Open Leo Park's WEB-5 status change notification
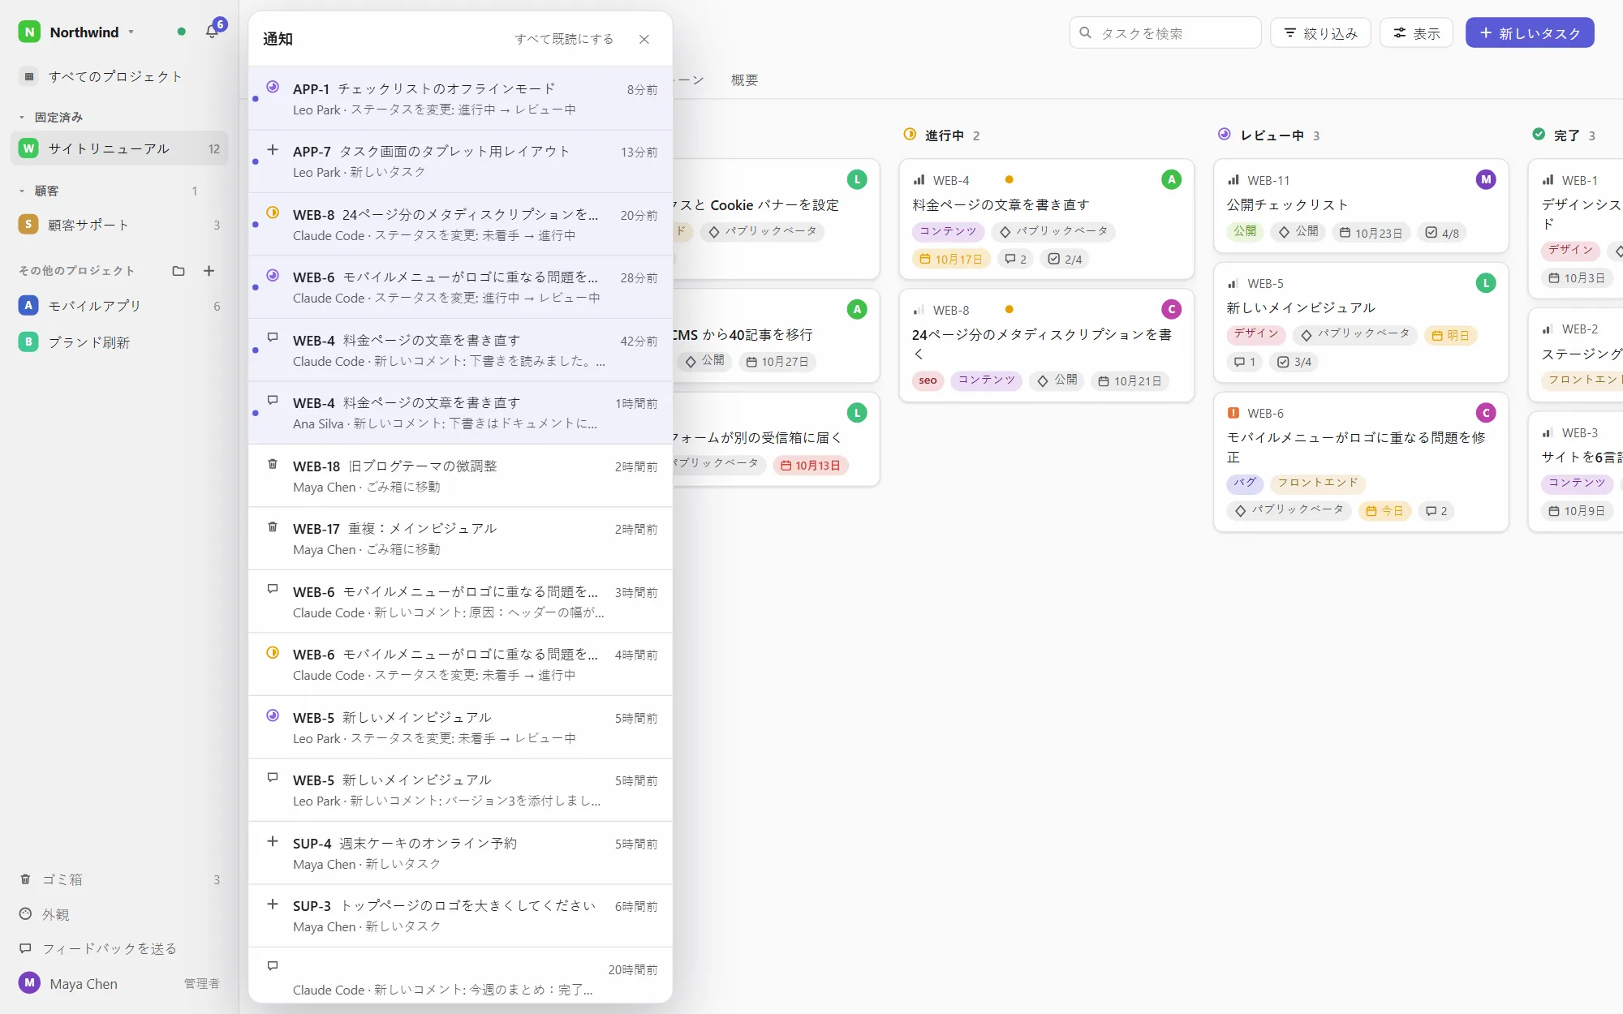 [x=460, y=728]
